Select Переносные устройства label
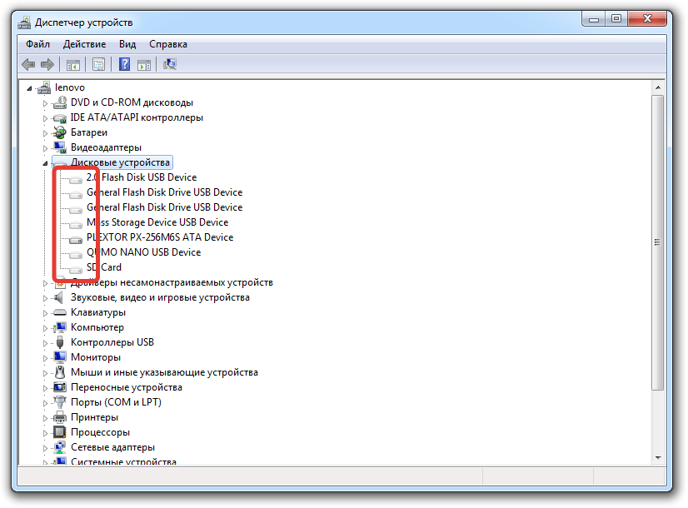The height and width of the screenshot is (508, 688). pyautogui.click(x=127, y=387)
